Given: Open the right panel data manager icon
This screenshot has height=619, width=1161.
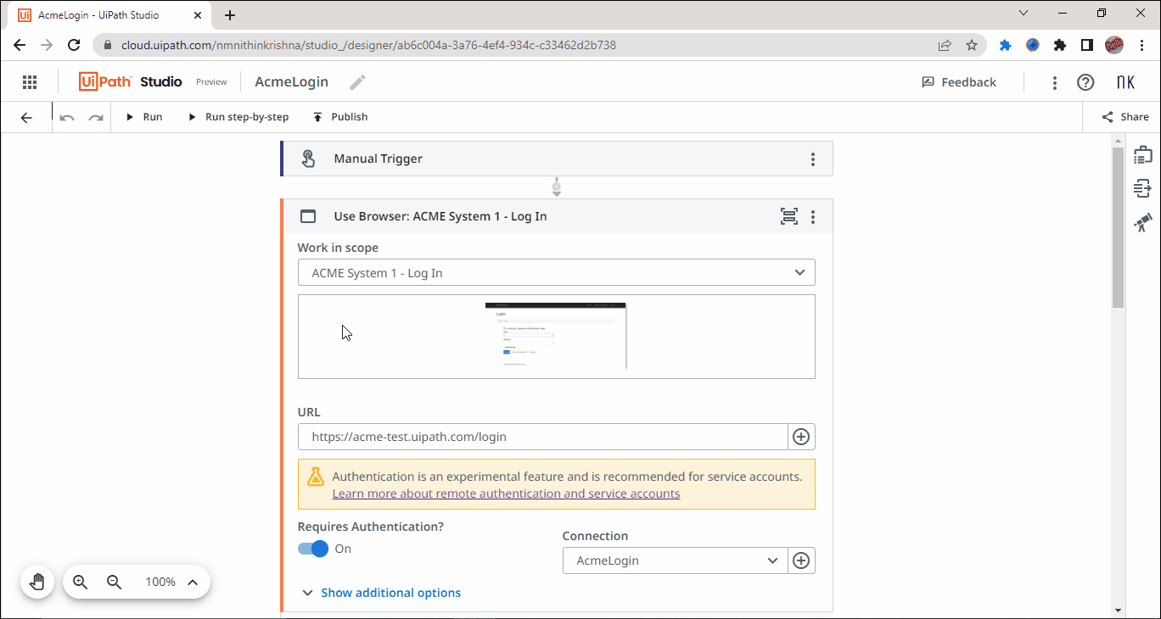Looking at the screenshot, I should pyautogui.click(x=1142, y=188).
